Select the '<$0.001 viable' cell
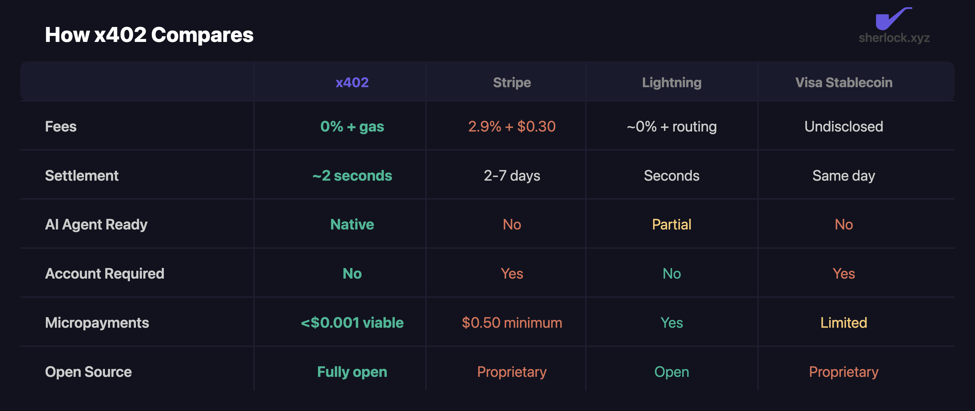The width and height of the screenshot is (975, 411). click(x=352, y=323)
